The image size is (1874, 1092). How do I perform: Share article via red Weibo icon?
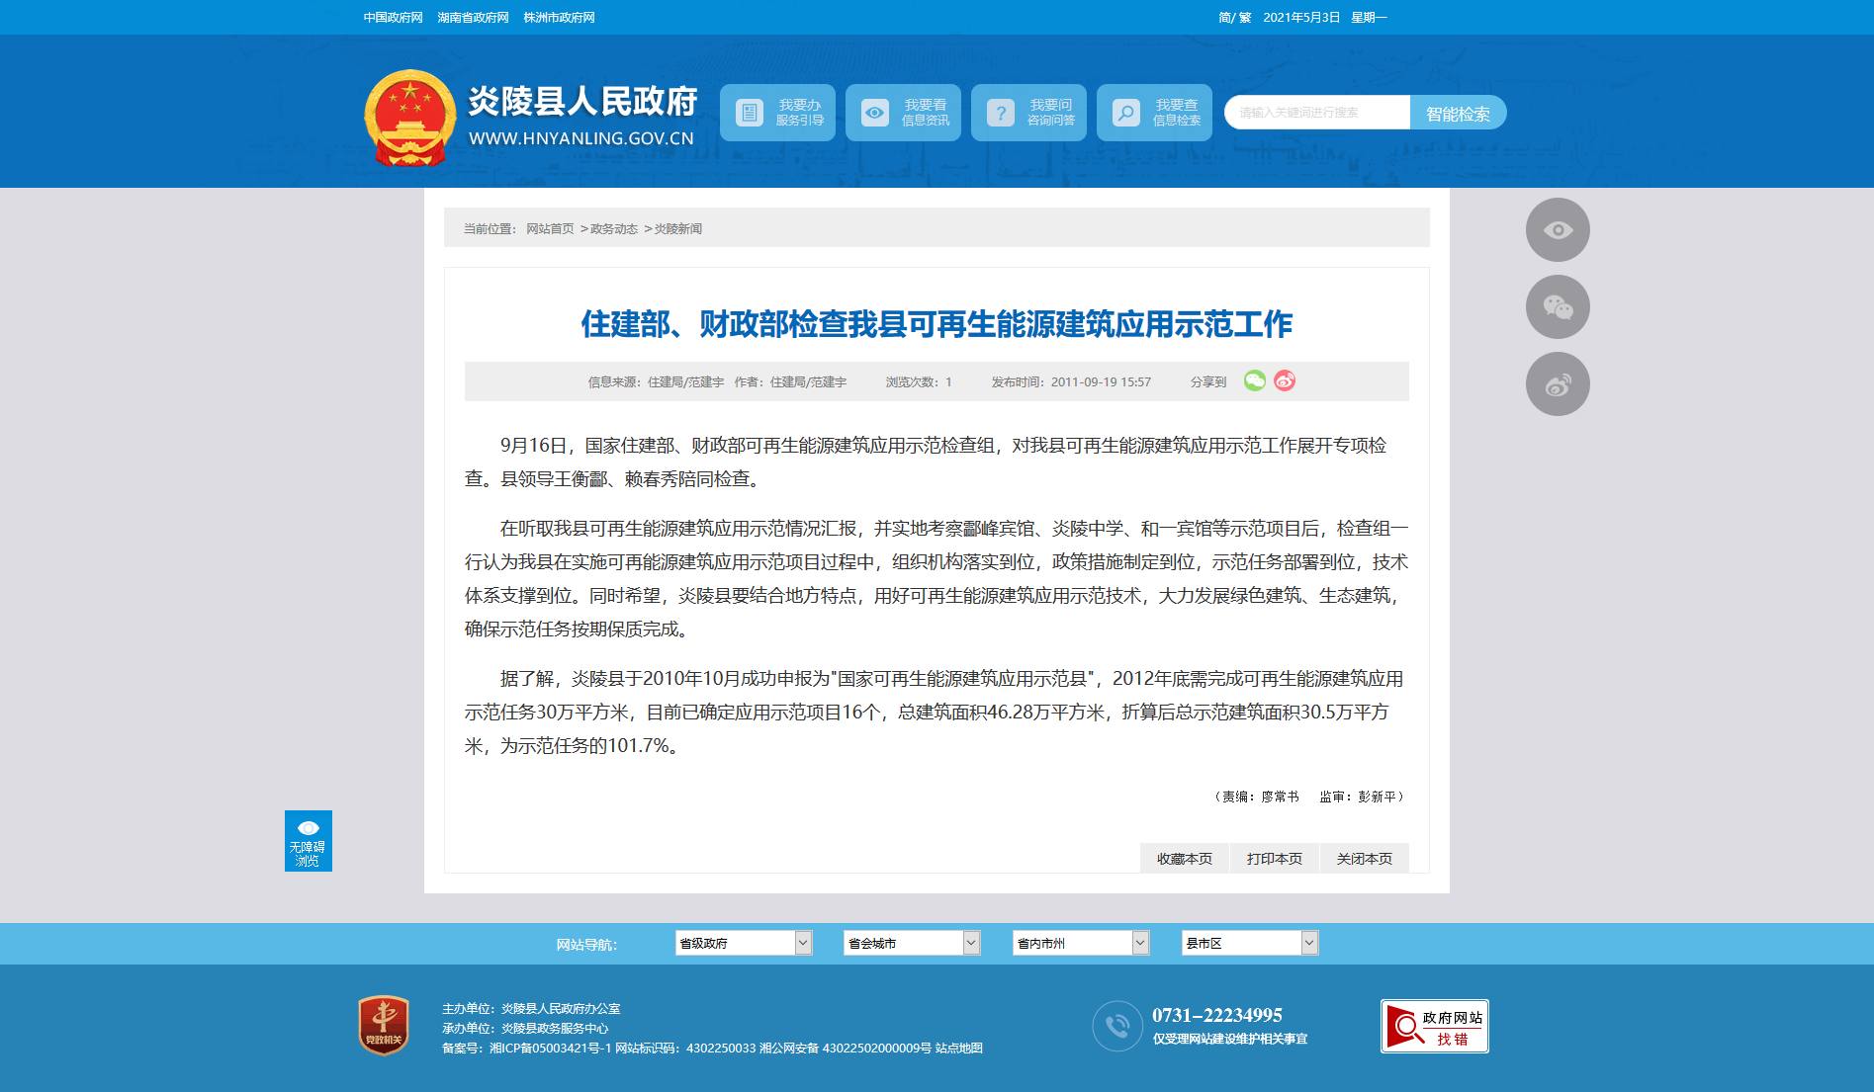click(1285, 380)
